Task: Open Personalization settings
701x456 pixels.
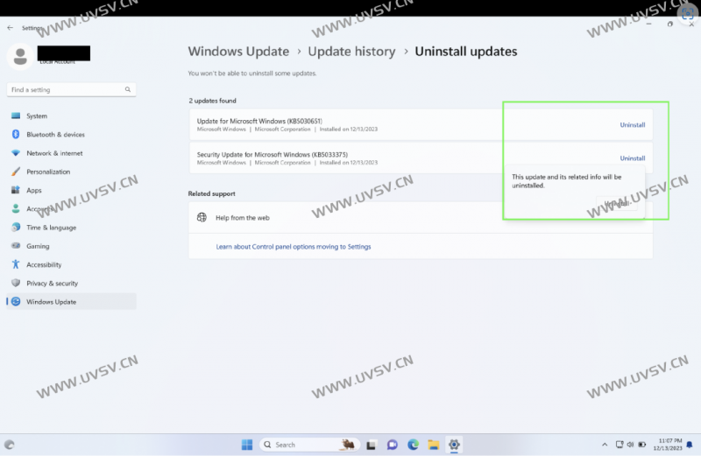Action: click(x=72, y=172)
